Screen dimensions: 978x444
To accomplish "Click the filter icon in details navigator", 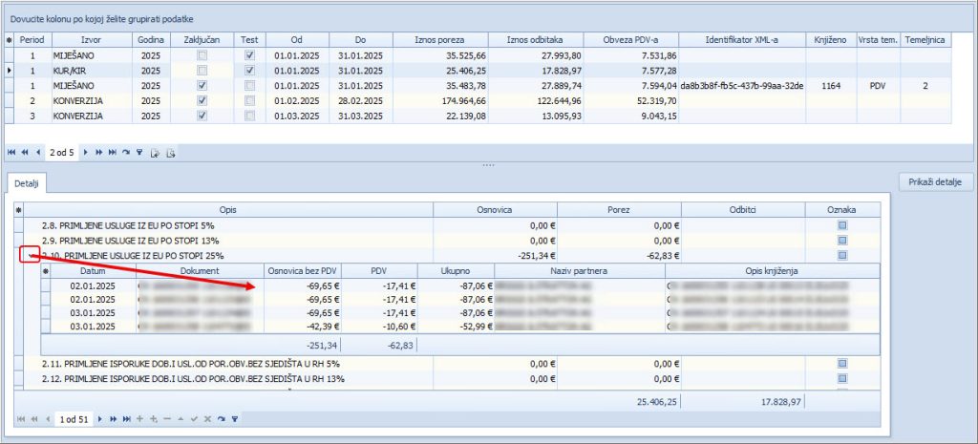I will click(234, 419).
